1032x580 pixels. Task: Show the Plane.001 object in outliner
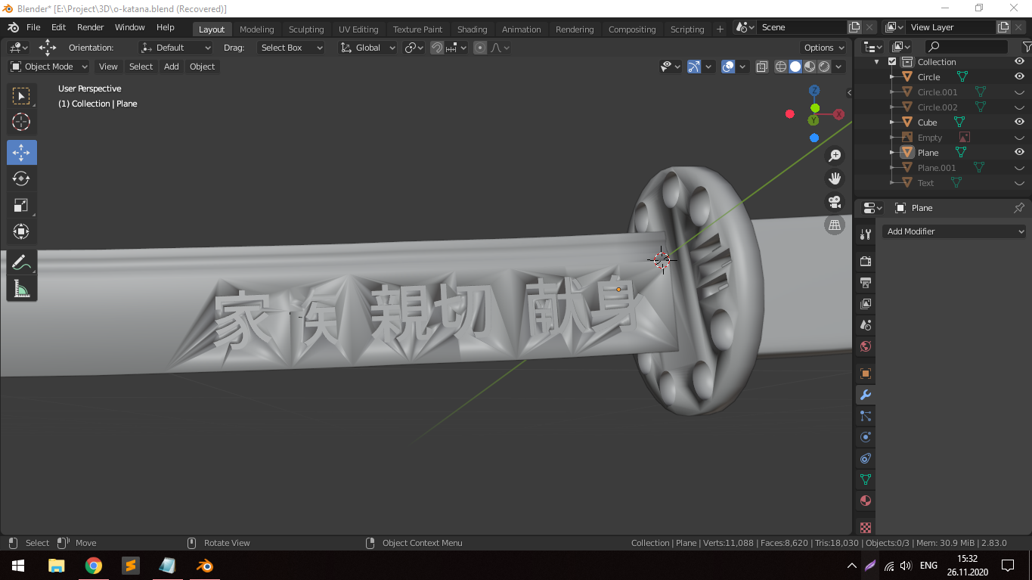coord(1019,168)
